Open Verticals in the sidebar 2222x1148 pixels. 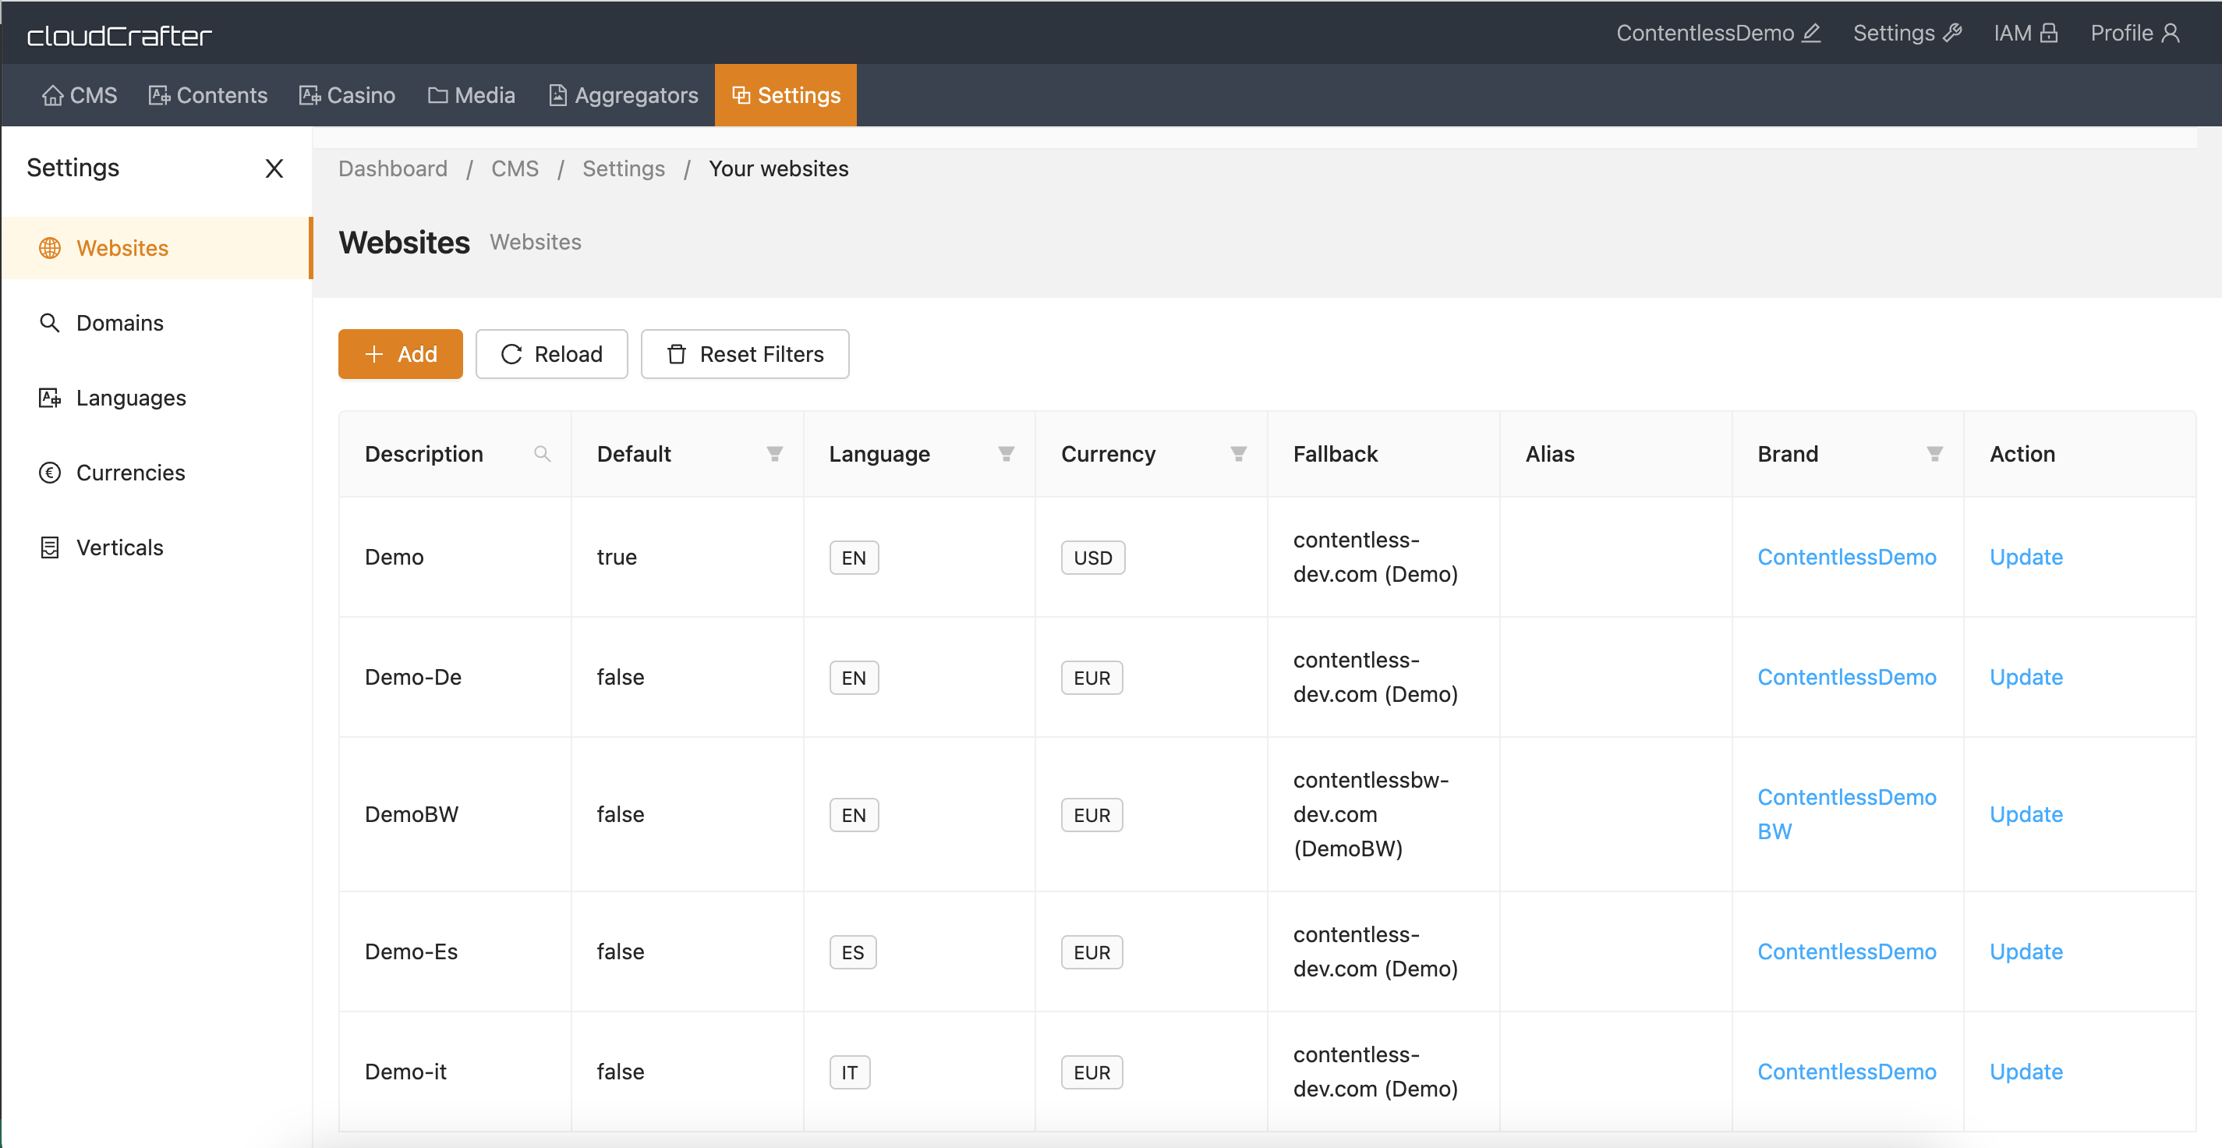(x=156, y=547)
